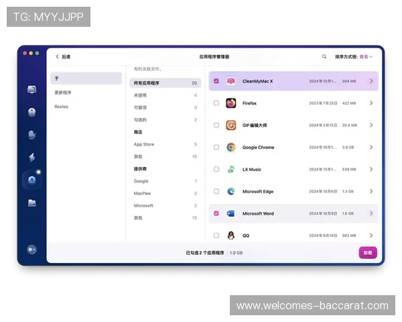
Task: Select 其他 under 提供商 section
Action: pyautogui.click(x=165, y=218)
